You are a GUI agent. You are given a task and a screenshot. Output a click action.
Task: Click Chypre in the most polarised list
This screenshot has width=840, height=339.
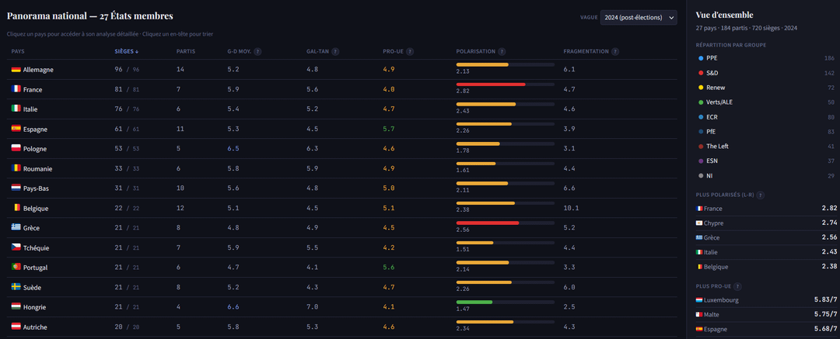713,223
